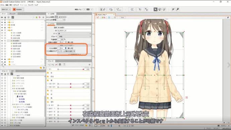Open the 編集 menu

[7, 5]
